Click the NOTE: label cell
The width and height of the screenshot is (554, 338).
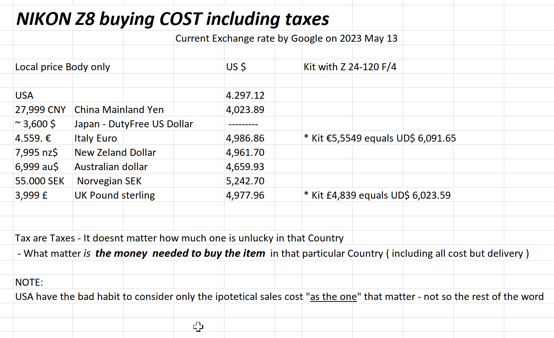tap(29, 282)
